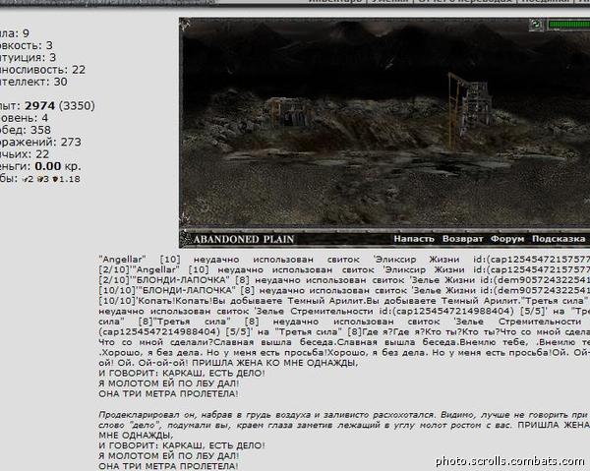Click the first 'Я МОЛОТОМ ЕЙ ПО ЛБУ ДАЛ!' line
Image resolution: width=590 pixels, height=471 pixels.
click(168, 383)
